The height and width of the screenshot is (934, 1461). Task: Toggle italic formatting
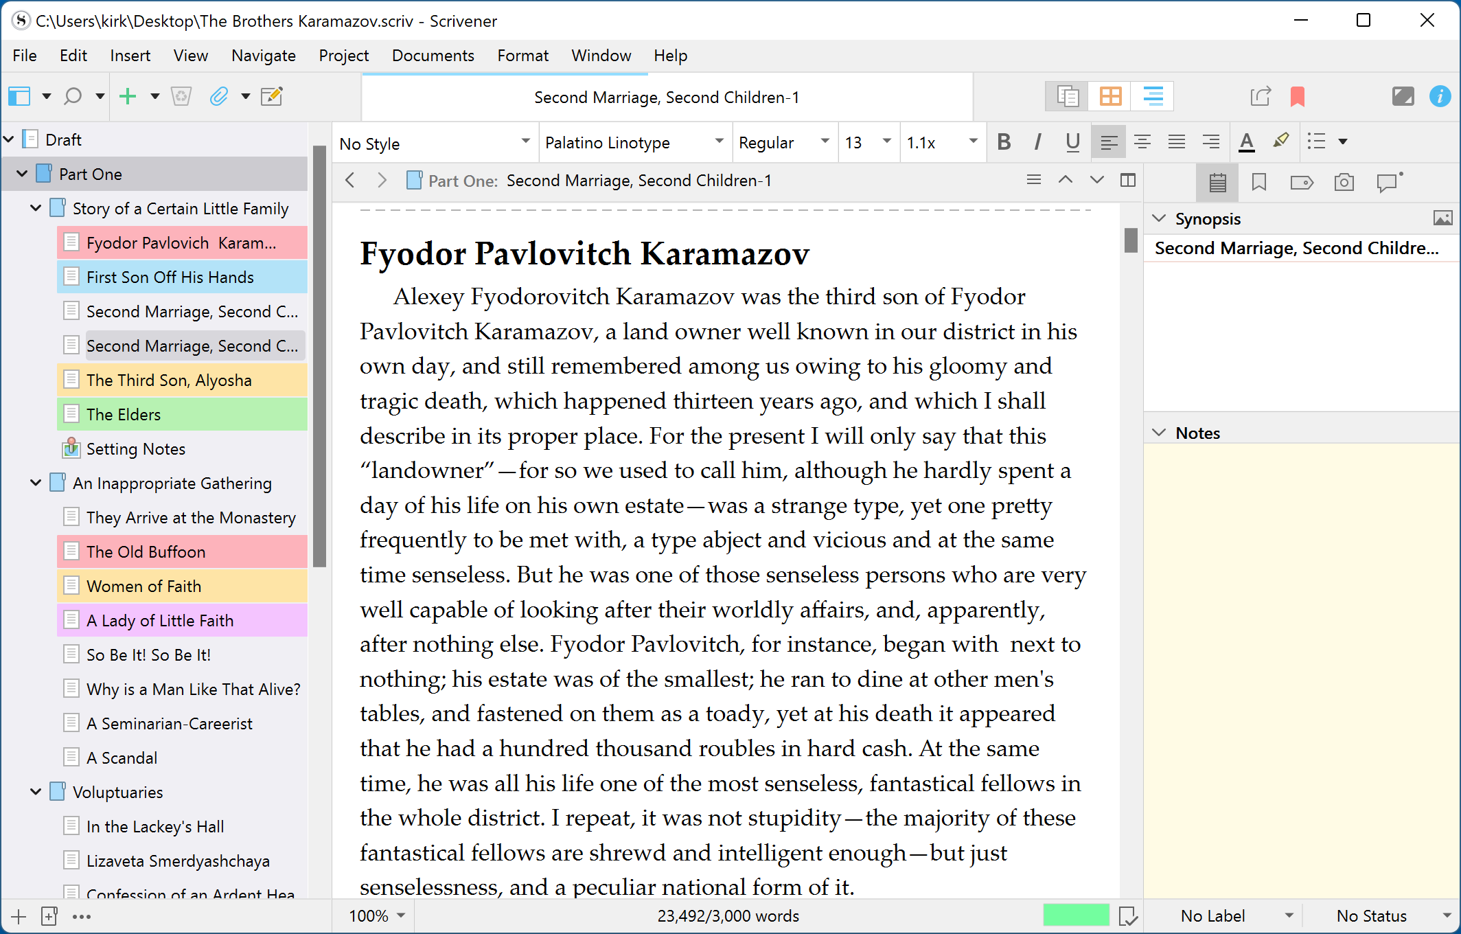[x=1037, y=141]
